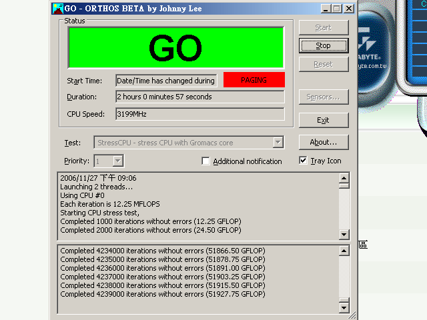Stop the running stress test
This screenshot has height=320, width=427.
324,46
